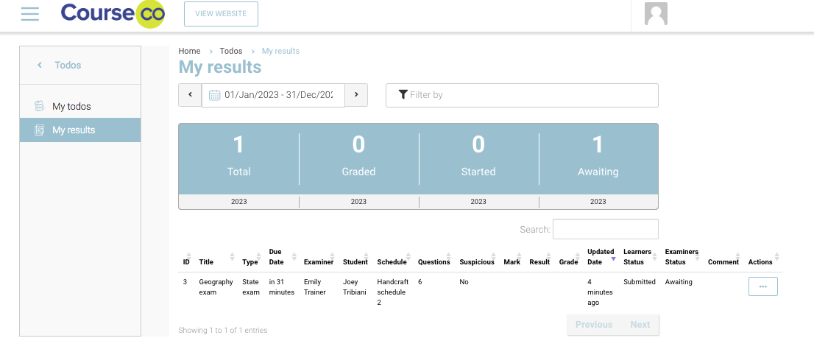Viewport: 814px width, 352px height.
Task: Select the Awaiting stats tile
Action: point(598,158)
